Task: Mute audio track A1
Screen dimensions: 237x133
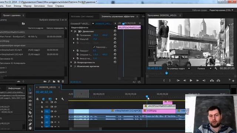Action: coord(55,117)
